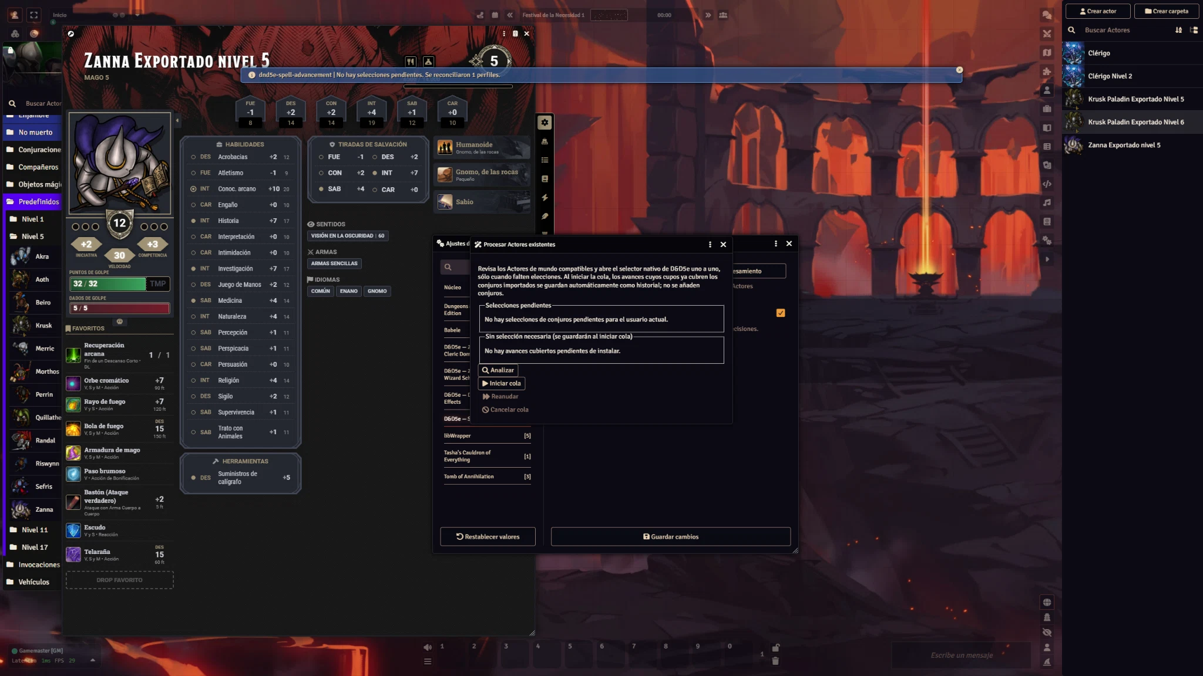
Task: Open the card stacks sidebar tab
Action: pos(1047,165)
